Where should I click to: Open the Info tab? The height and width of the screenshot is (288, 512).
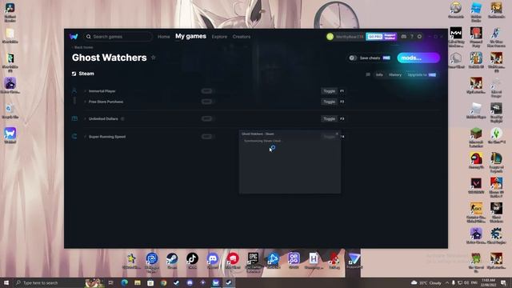[379, 74]
